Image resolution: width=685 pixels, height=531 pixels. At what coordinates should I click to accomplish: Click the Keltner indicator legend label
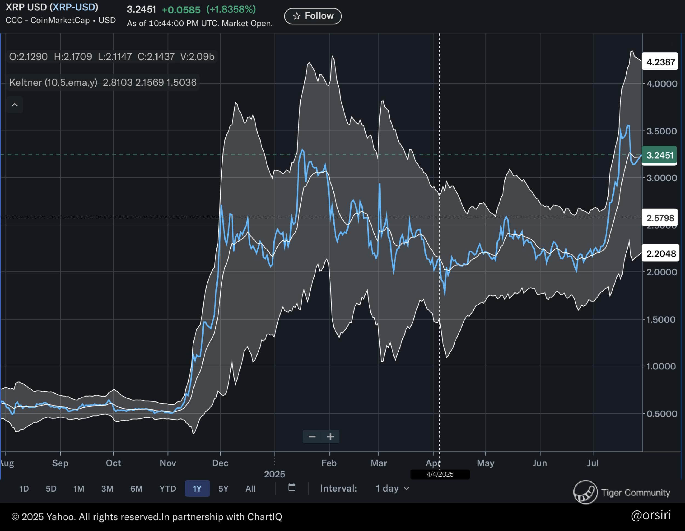tap(53, 82)
